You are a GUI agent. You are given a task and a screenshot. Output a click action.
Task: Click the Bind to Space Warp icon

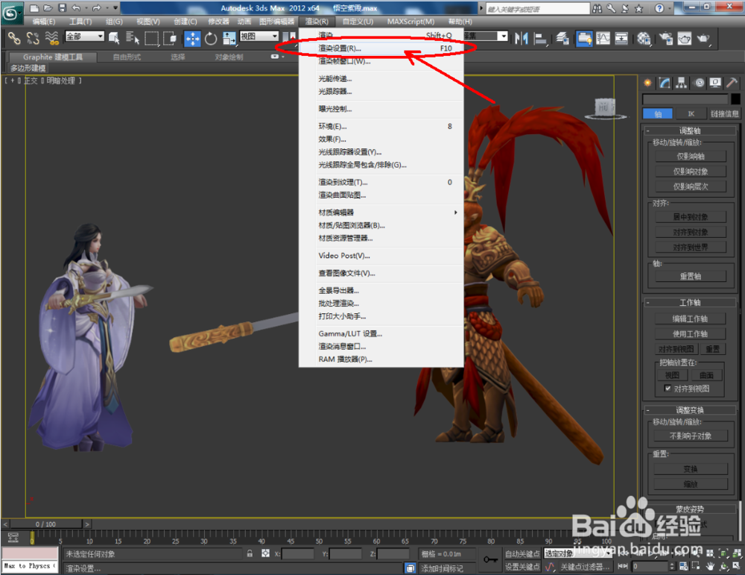(x=51, y=38)
